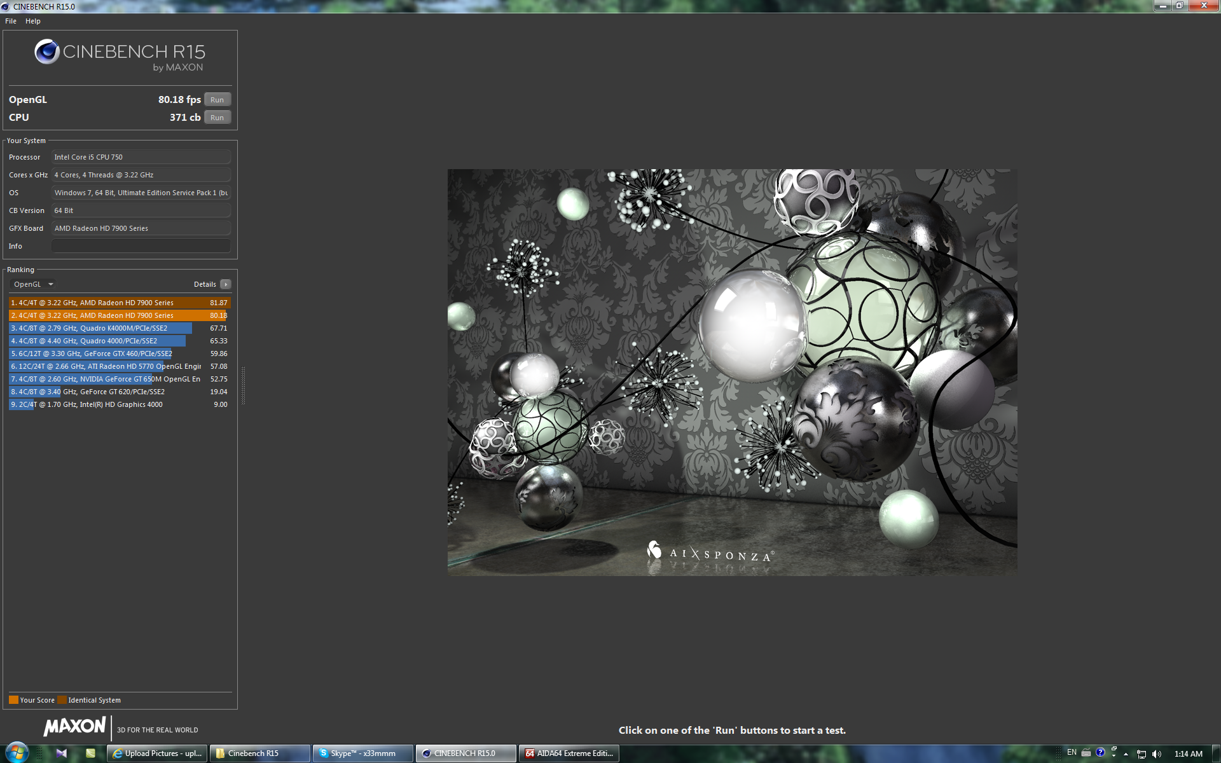Run the CPU benchmark test
The height and width of the screenshot is (763, 1221).
[217, 118]
